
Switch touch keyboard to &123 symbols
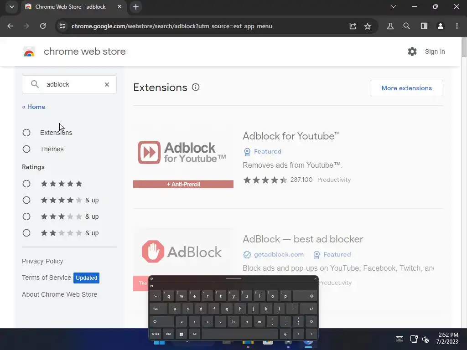coord(155,334)
